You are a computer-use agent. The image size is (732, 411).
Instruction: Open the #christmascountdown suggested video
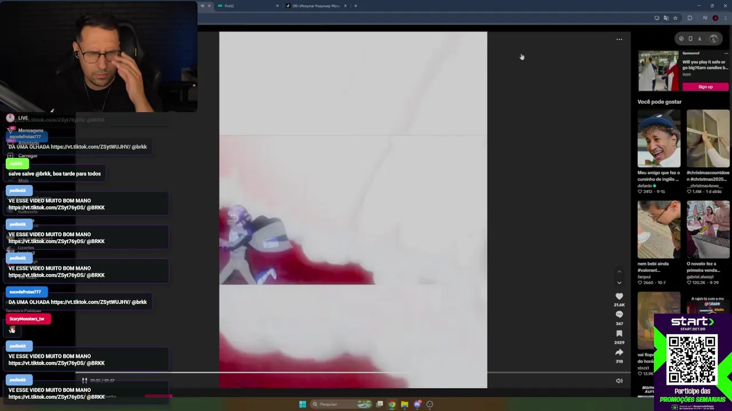tap(708, 139)
